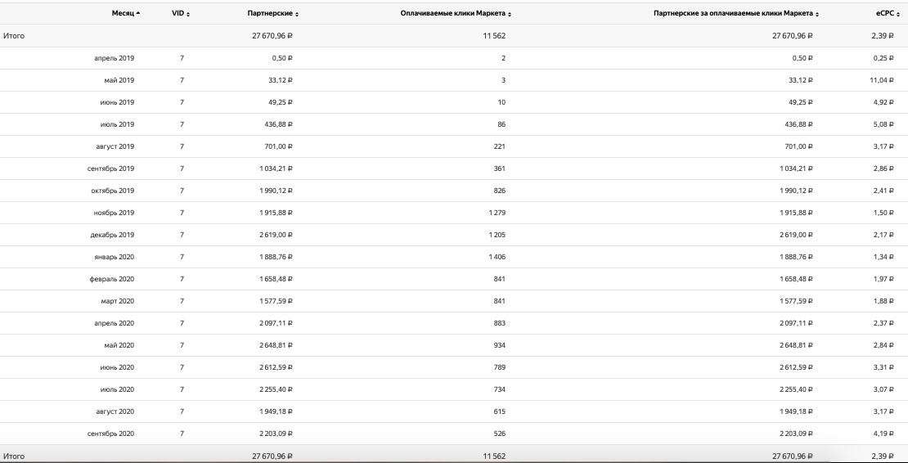Click the март 2020 month cell

coord(118,301)
